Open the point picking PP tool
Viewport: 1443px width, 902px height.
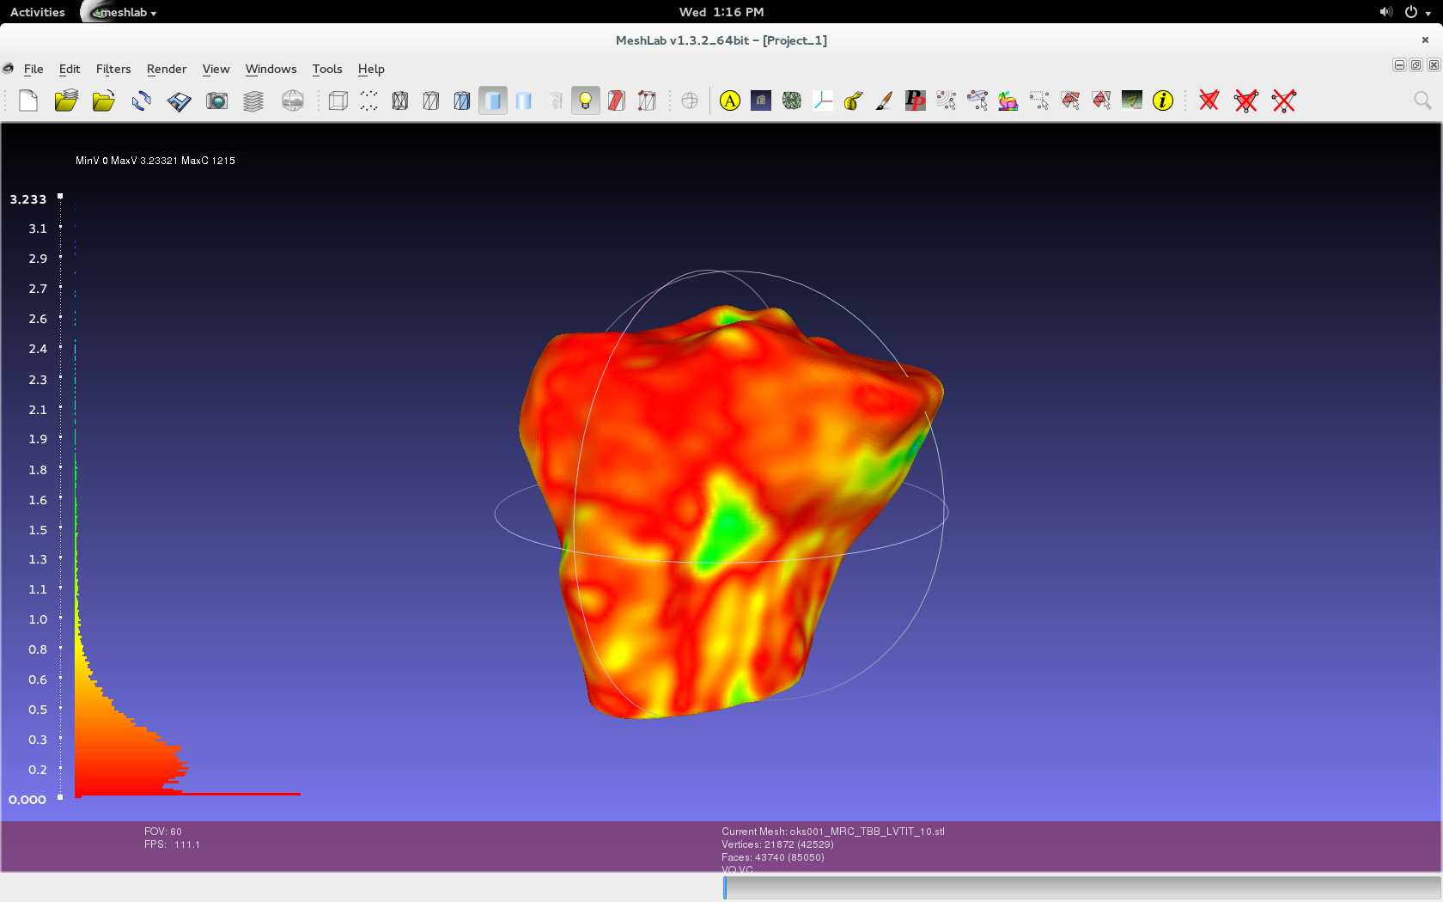click(916, 101)
